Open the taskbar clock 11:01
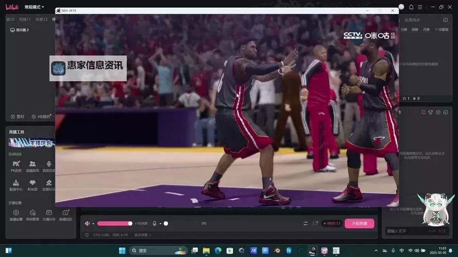 [x=438, y=251]
